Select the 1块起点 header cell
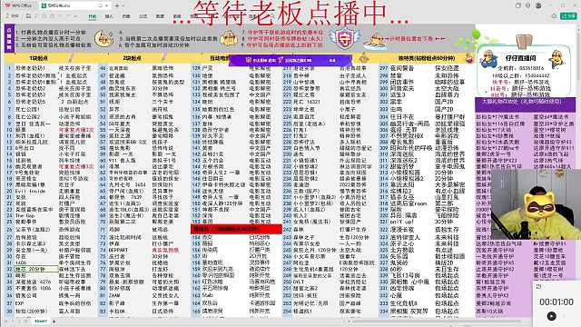This screenshot has height=327, width=581. point(38,58)
